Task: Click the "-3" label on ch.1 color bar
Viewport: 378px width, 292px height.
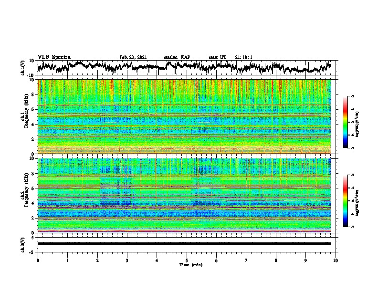Action: 352,96
